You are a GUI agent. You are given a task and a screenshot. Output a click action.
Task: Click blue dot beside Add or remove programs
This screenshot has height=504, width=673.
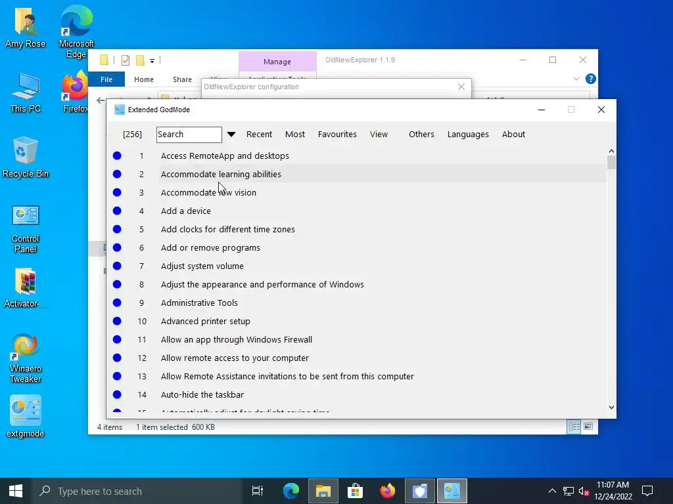[x=117, y=247]
